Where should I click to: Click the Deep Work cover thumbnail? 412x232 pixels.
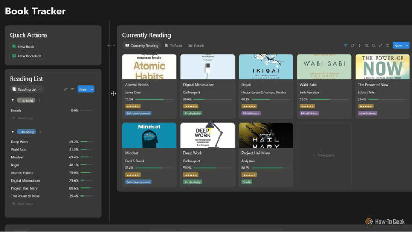coord(208,135)
